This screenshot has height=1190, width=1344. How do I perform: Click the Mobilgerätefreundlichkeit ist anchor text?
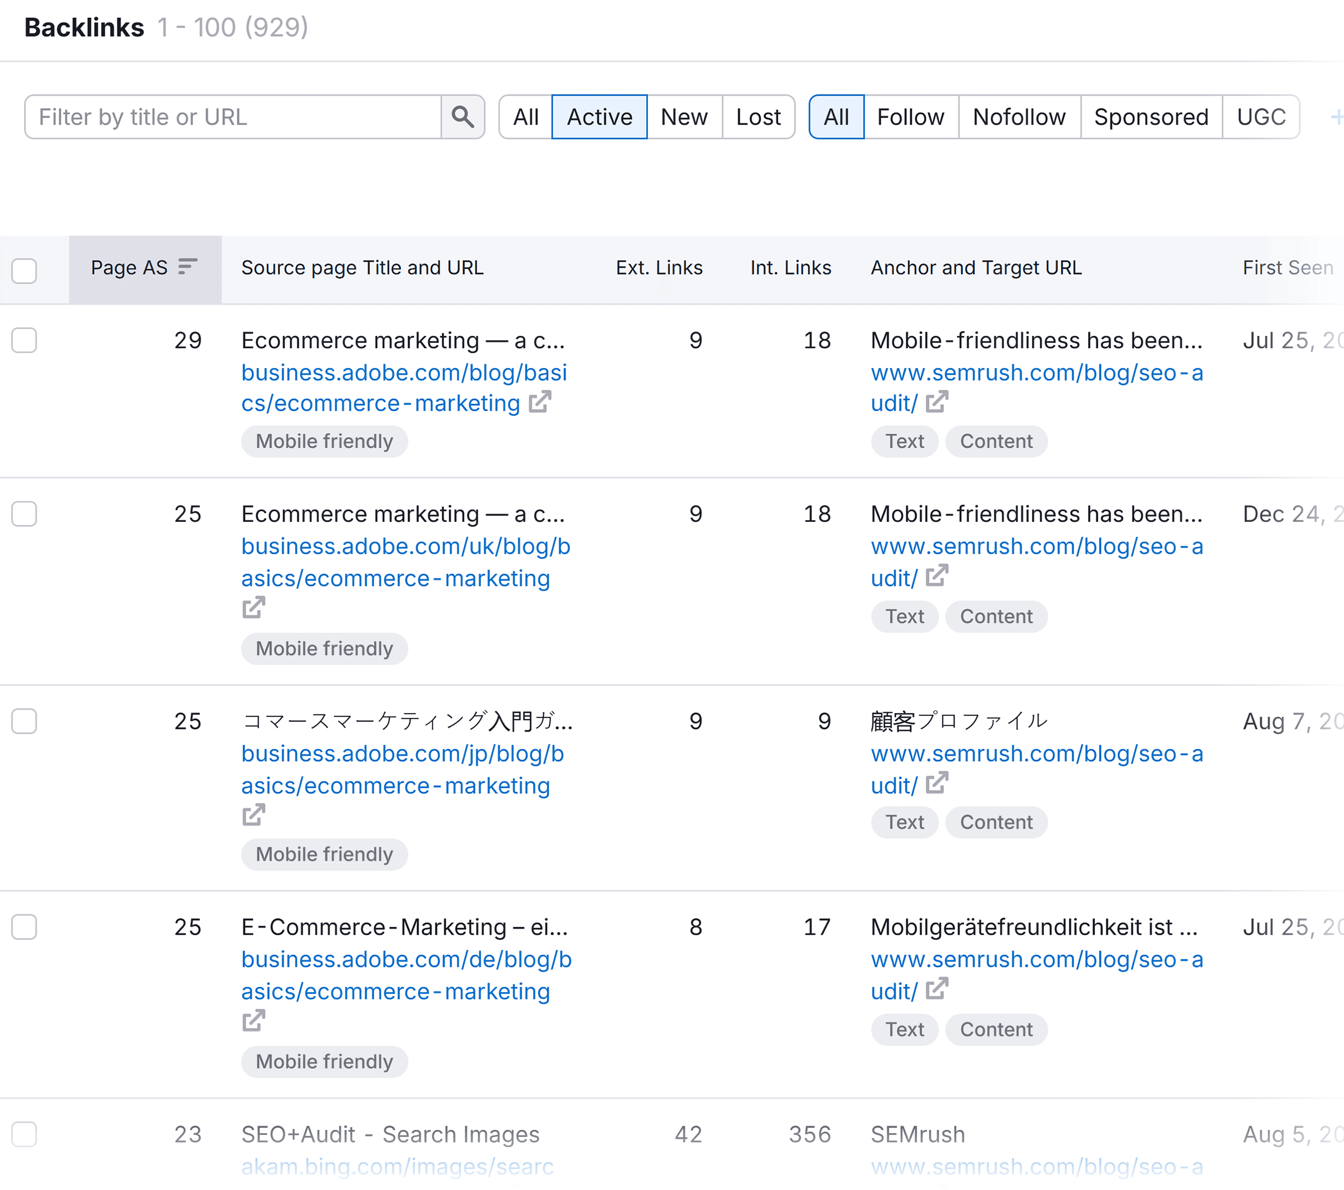(1034, 927)
